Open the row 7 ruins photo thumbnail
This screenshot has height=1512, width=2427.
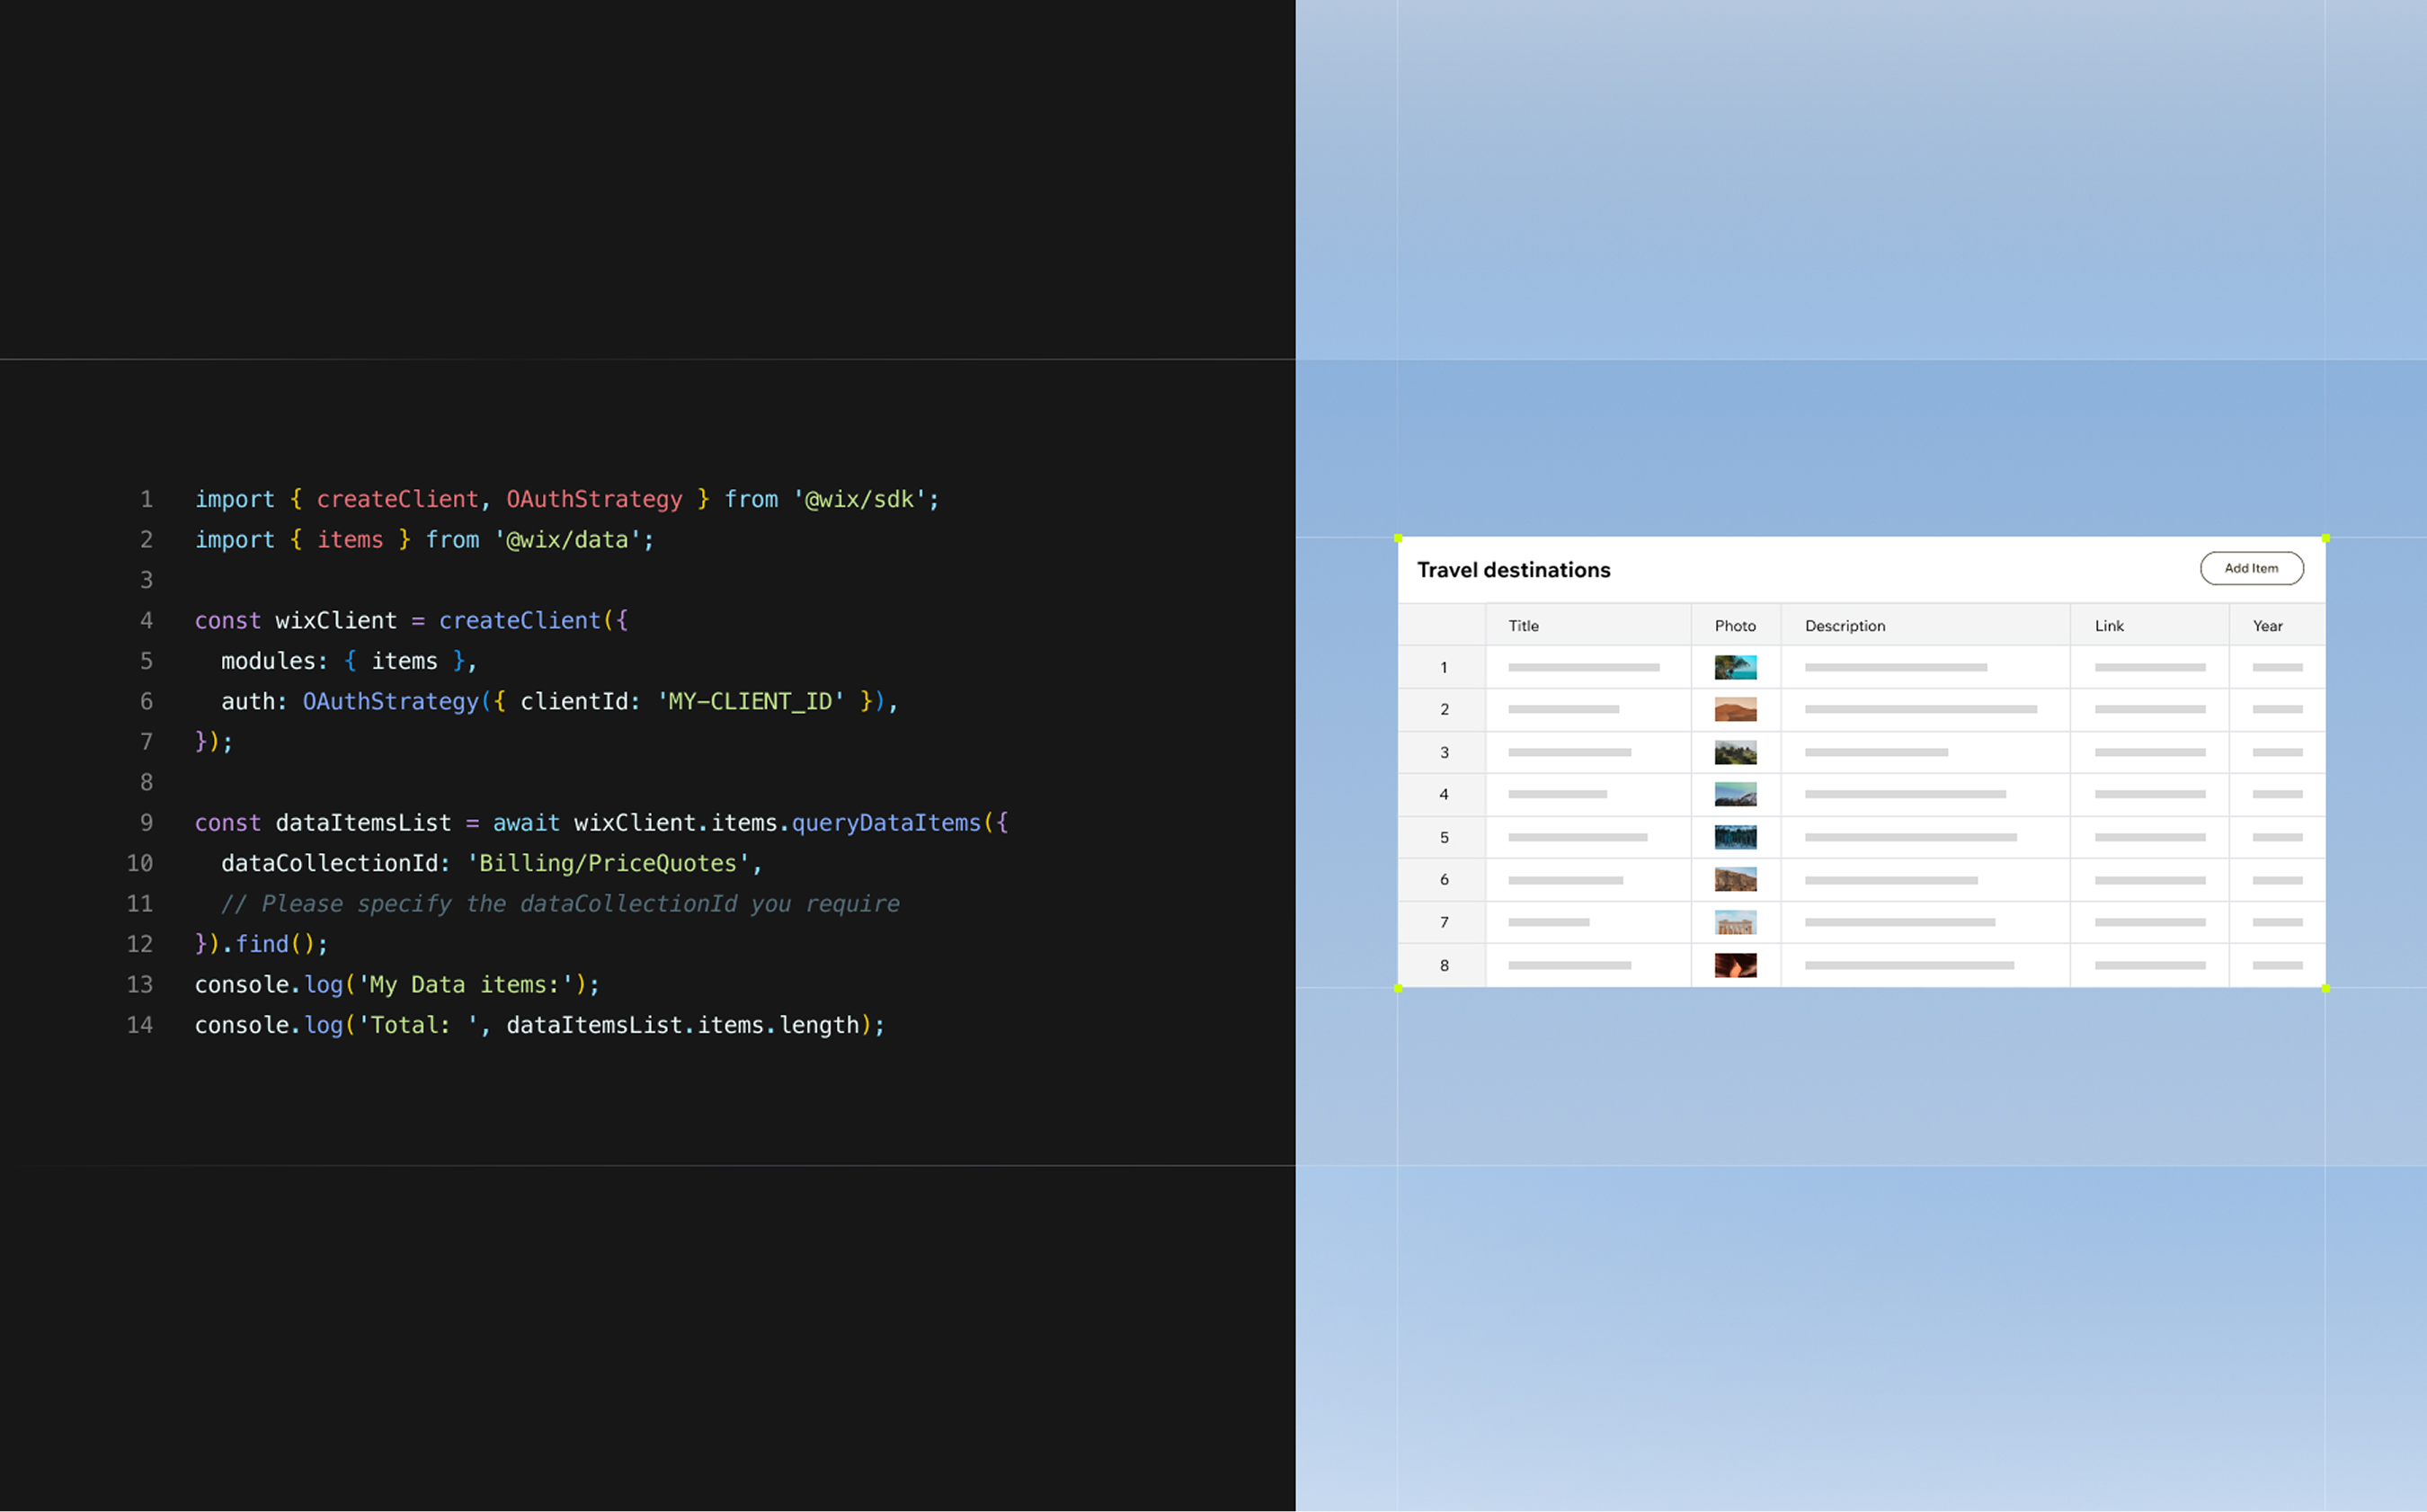pyautogui.click(x=1735, y=922)
